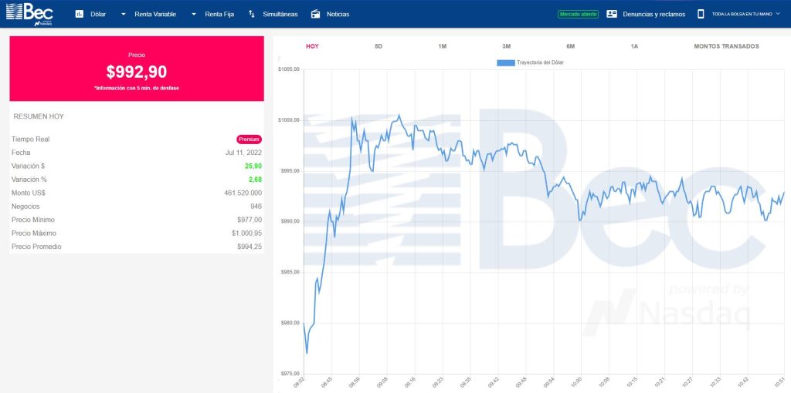Viewport: 791px width, 393px height.
Task: Open the Montos Transados tab
Action: coord(726,46)
